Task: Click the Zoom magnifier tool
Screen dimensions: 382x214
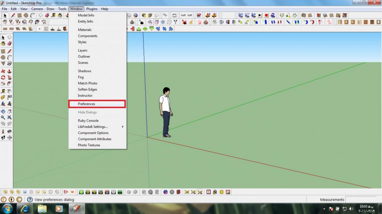Action: click(x=3, y=118)
